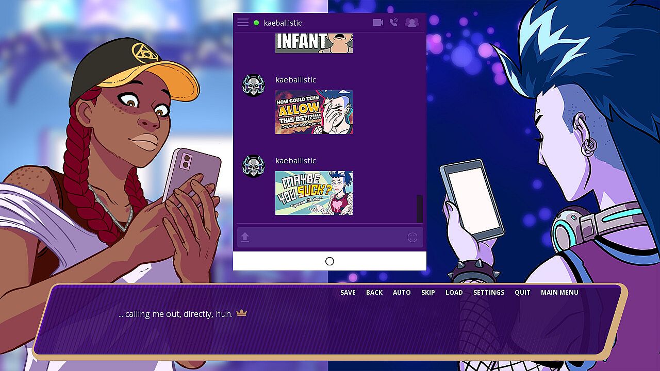Click QUIT in the quick menu
This screenshot has width=660, height=371.
(522, 292)
